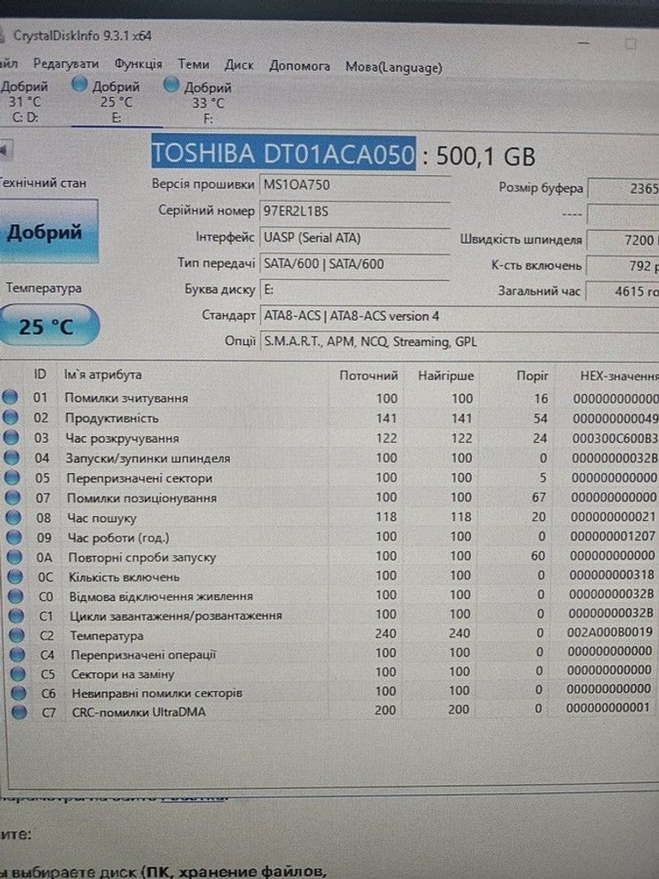Click the status icon for attribute C7

pos(19,712)
